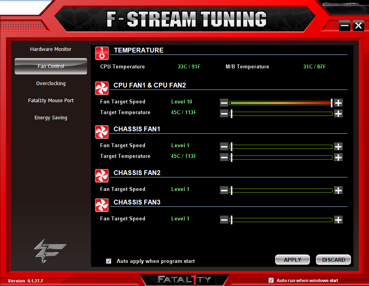The width and height of the screenshot is (369, 286).
Task: Increase CPU fan target speed with plus
Action: 338,103
